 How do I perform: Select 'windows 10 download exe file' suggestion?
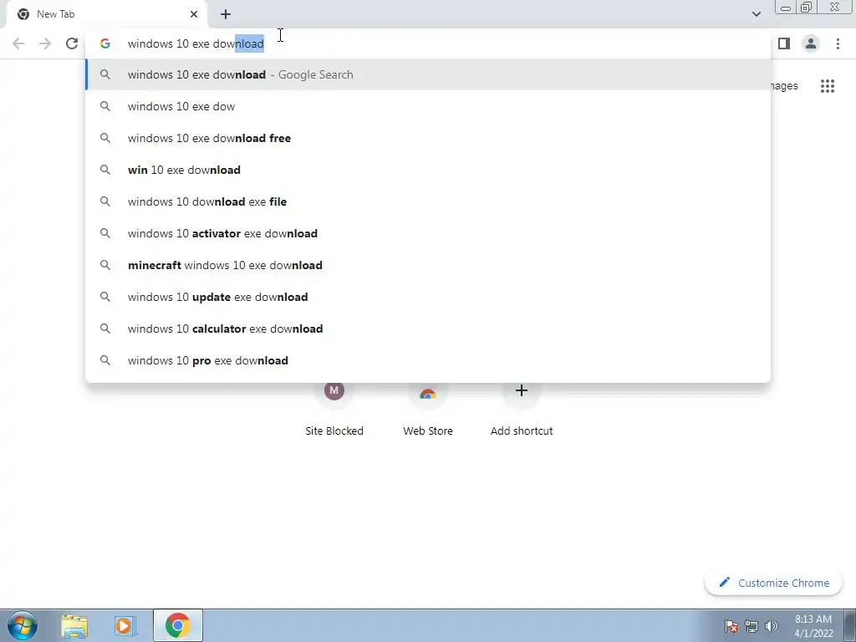[x=428, y=201]
